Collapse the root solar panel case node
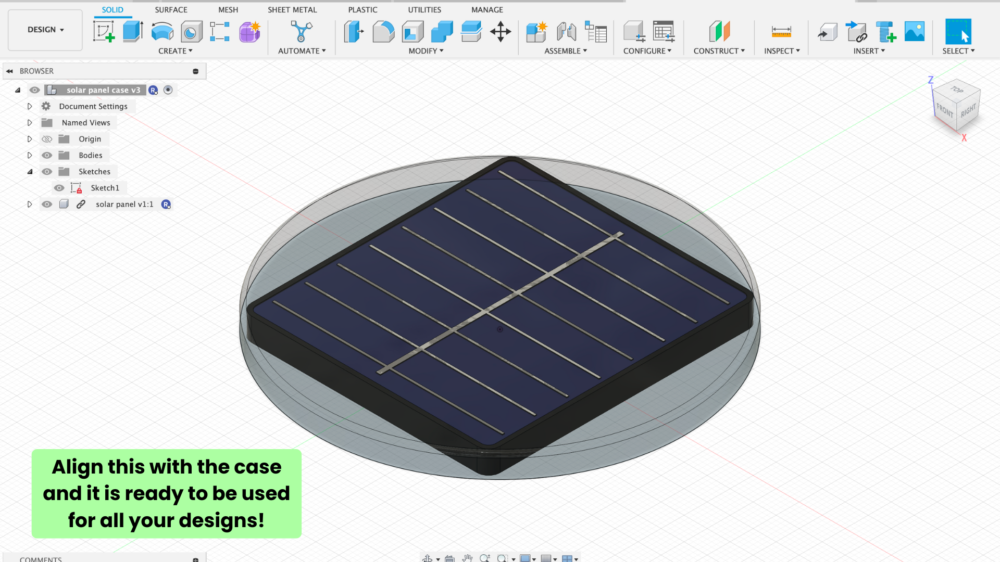 (x=18, y=90)
